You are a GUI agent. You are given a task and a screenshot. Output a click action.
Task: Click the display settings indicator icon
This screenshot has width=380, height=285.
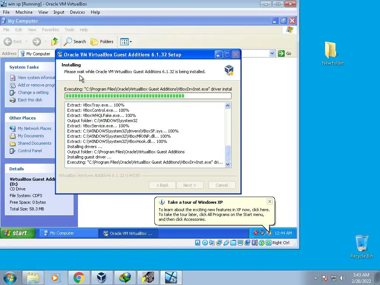pyautogui.click(x=240, y=243)
